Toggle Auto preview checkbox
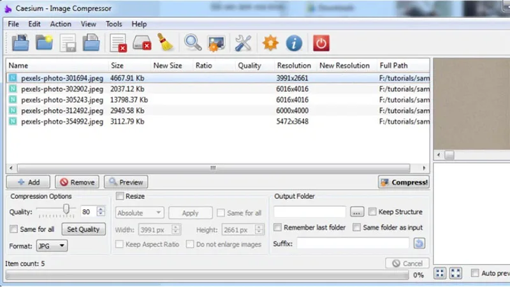The height and width of the screenshot is (287, 510). [475, 273]
